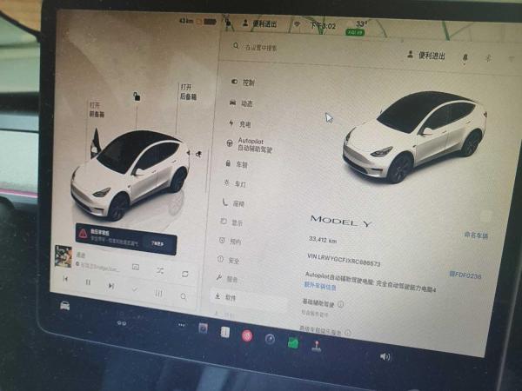Viewport: 522px width, 391px height.
Task: Tap the volume speaker icon in the dock
Action: tap(385, 357)
